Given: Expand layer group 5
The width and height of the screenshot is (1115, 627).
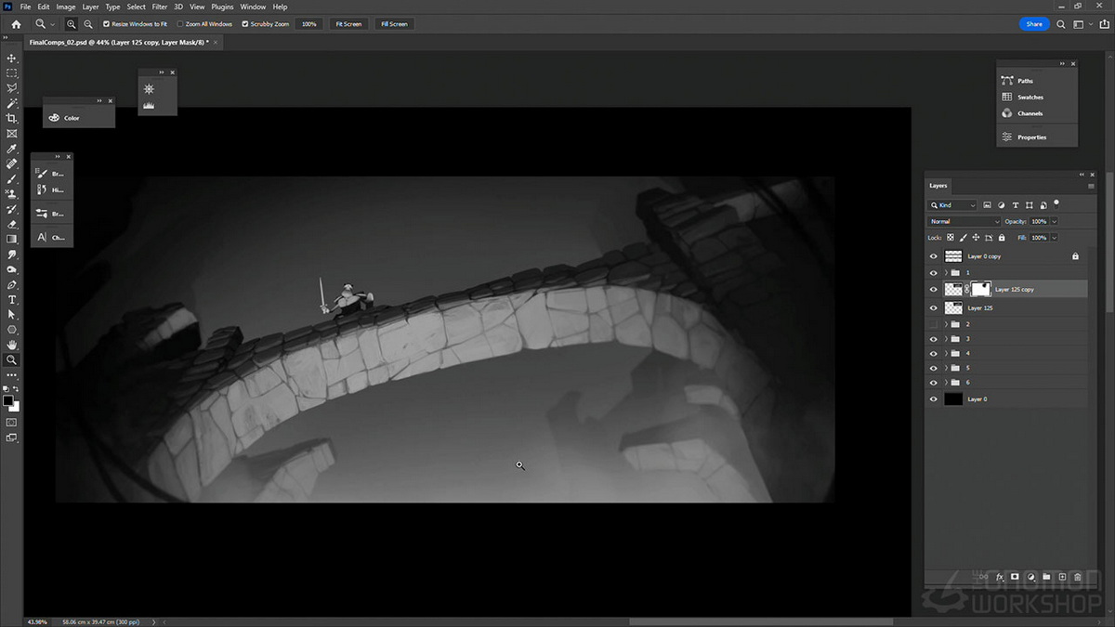Looking at the screenshot, I should 946,369.
